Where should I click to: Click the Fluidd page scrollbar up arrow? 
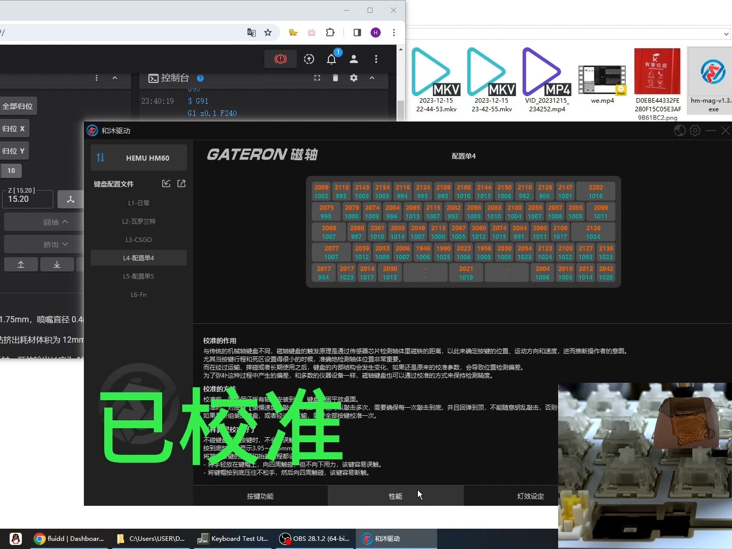click(401, 49)
